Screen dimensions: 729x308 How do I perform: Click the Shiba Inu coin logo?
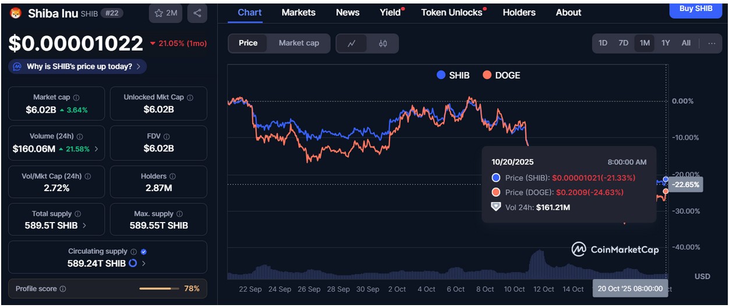click(x=16, y=13)
